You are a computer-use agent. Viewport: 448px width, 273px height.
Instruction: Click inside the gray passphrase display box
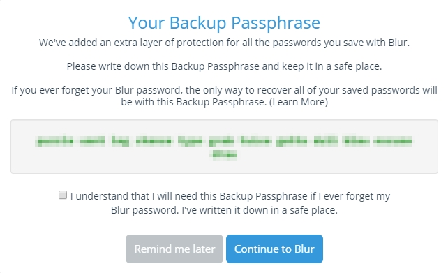224,147
